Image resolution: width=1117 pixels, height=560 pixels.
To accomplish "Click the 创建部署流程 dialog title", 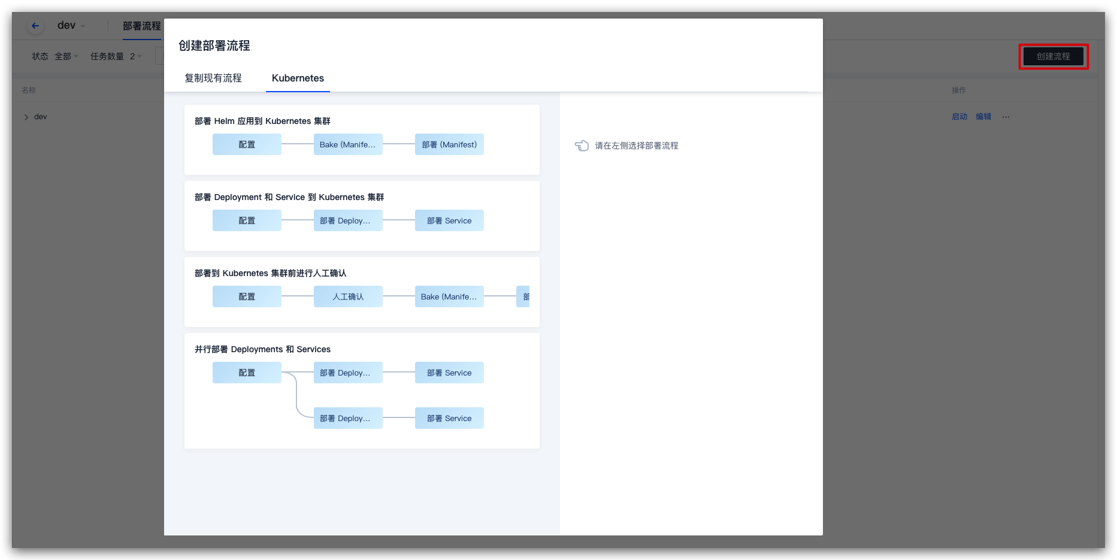I will point(214,46).
